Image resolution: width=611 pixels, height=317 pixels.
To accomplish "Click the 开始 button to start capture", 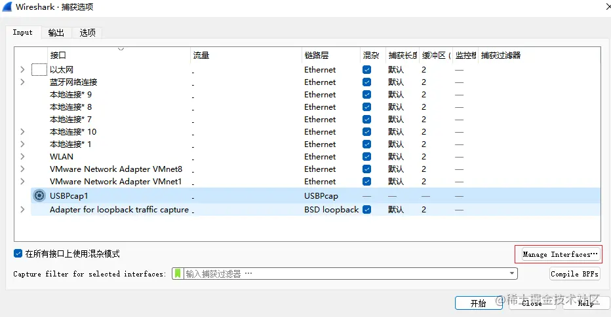I will [x=479, y=303].
